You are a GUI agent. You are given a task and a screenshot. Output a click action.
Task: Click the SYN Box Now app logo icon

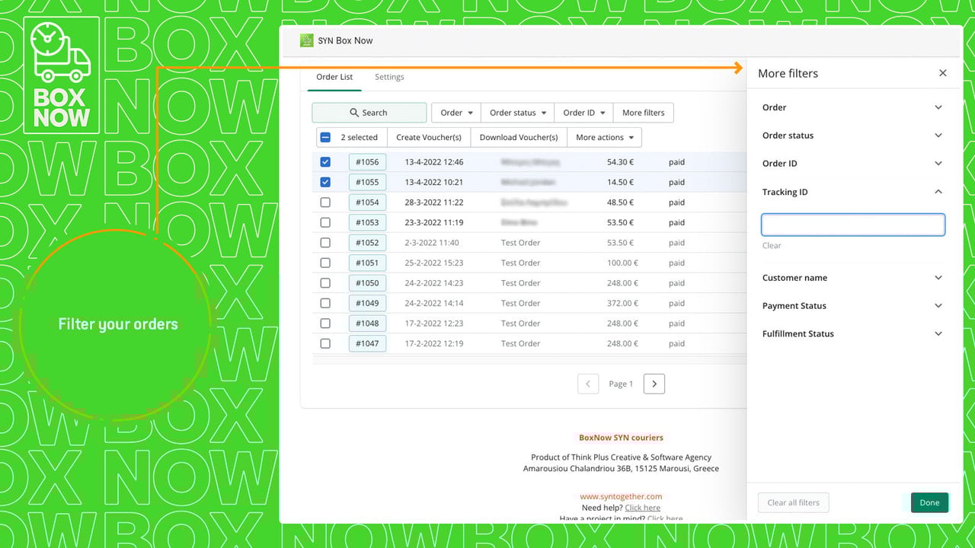(x=306, y=40)
